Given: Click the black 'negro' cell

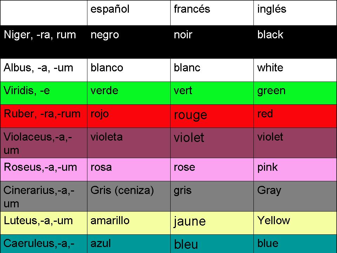Looking at the screenshot, I should click(x=128, y=41).
